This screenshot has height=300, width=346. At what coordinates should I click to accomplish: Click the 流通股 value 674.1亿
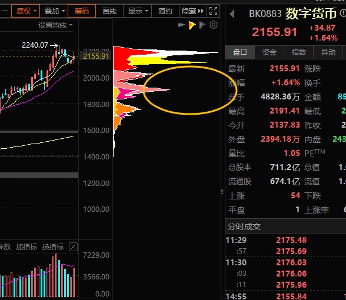click(285, 182)
